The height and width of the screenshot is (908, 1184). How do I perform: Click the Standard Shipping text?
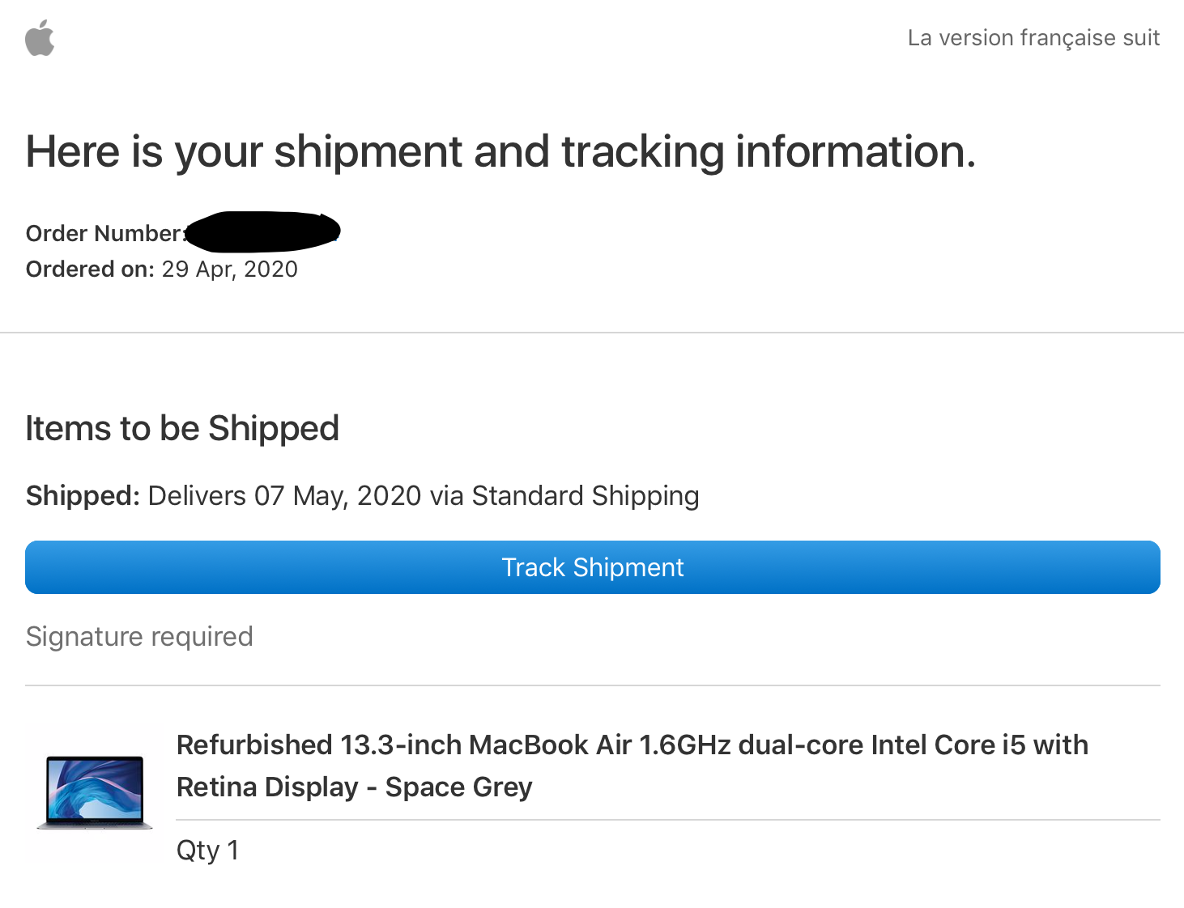pos(586,495)
